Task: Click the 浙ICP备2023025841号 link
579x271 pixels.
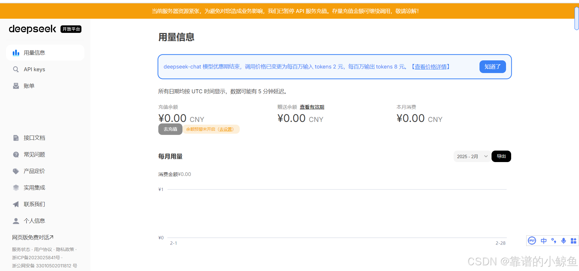Action: coord(36,257)
